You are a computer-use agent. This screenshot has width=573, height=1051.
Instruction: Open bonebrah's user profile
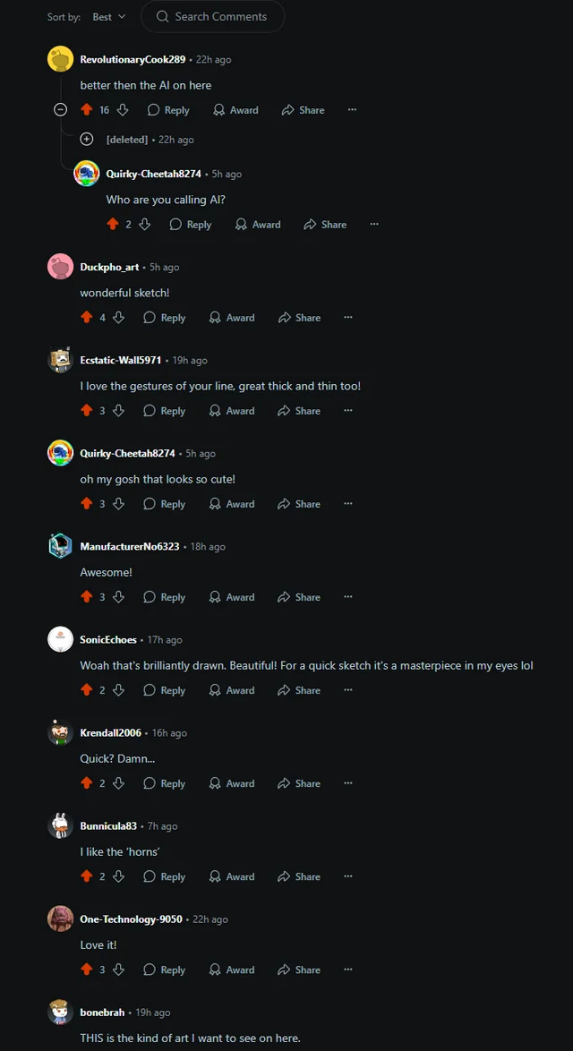[x=102, y=1013]
